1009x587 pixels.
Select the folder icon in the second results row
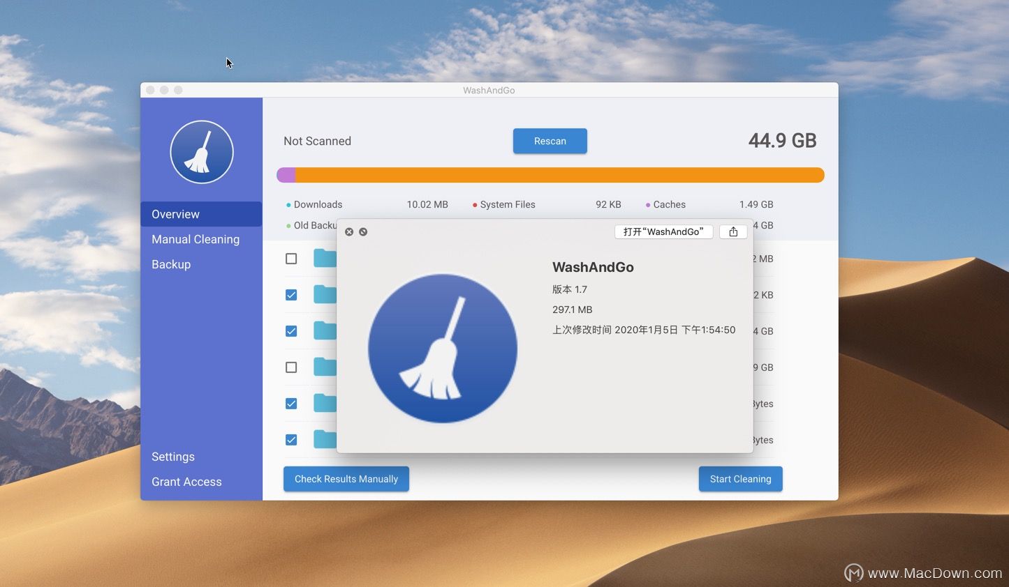tap(325, 295)
